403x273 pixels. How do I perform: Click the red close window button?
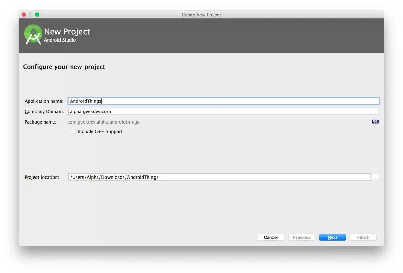[24, 15]
